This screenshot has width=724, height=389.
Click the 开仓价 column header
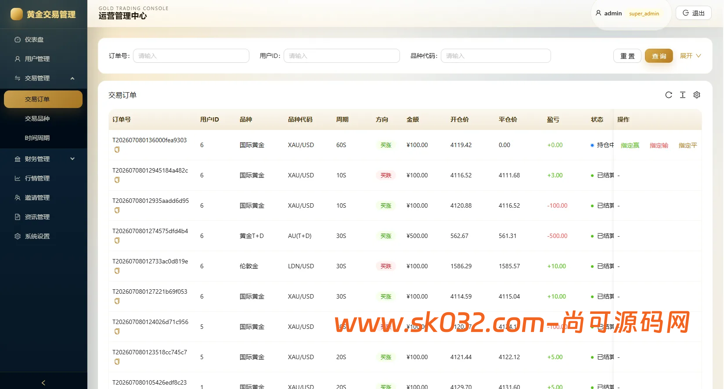click(460, 119)
